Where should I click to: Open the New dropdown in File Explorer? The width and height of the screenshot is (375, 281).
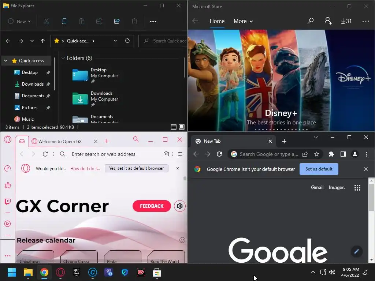click(19, 21)
